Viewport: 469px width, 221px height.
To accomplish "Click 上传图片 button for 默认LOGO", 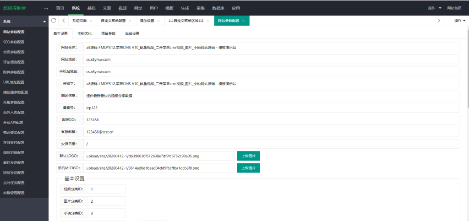I will click(248, 156).
